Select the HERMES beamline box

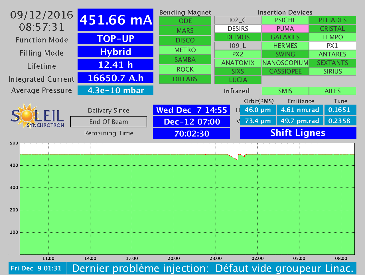click(x=285, y=46)
